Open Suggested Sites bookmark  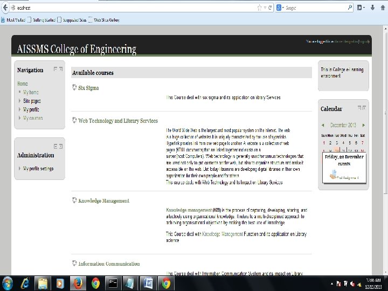point(72,20)
